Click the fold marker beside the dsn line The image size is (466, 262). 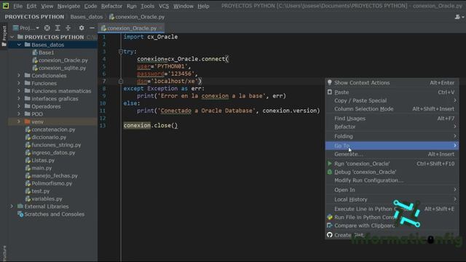121,81
